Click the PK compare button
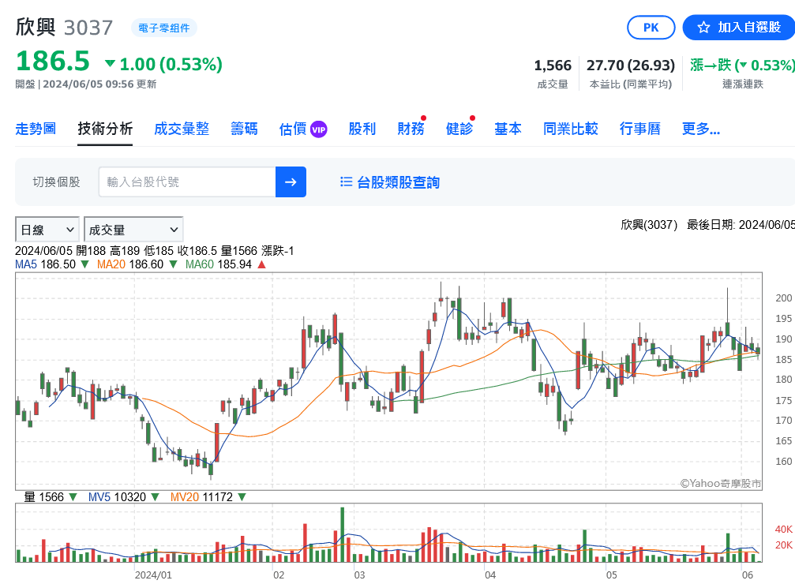The height and width of the screenshot is (584, 795). [x=651, y=28]
